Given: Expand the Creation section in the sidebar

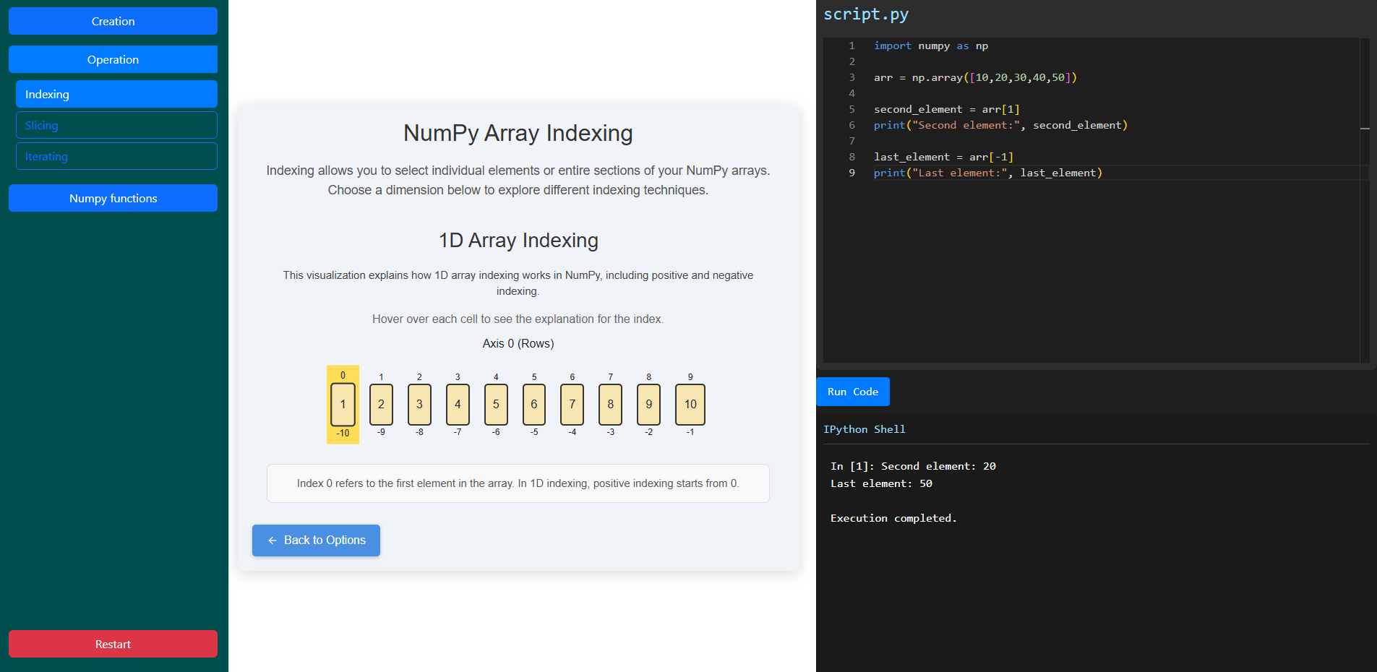Looking at the screenshot, I should click(113, 21).
